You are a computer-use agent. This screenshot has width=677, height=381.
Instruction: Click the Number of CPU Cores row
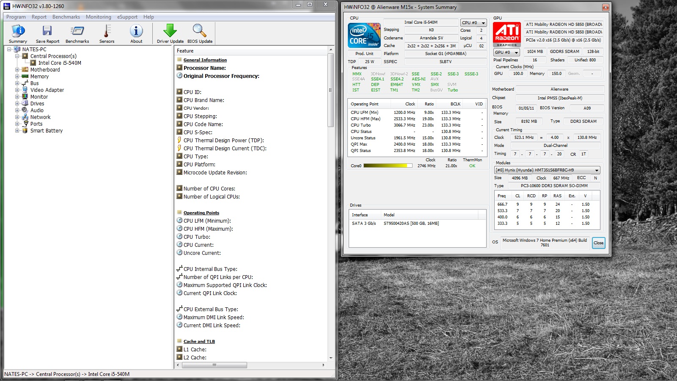tap(251, 189)
